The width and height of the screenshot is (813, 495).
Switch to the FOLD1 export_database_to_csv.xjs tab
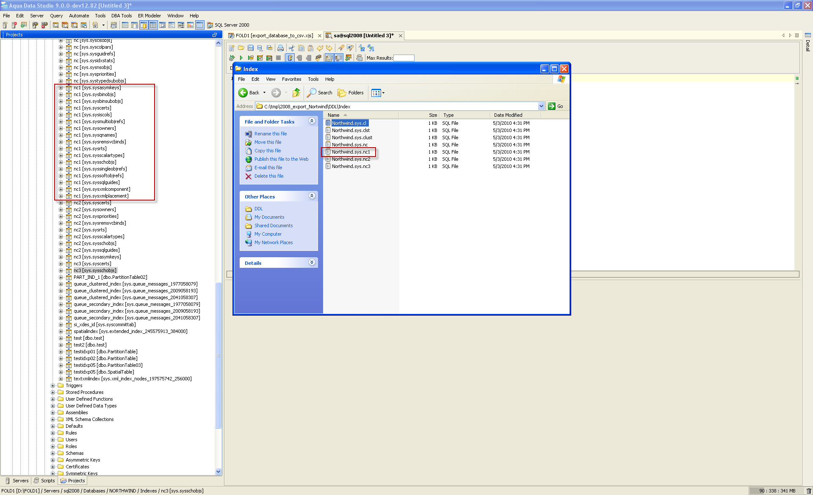(273, 36)
